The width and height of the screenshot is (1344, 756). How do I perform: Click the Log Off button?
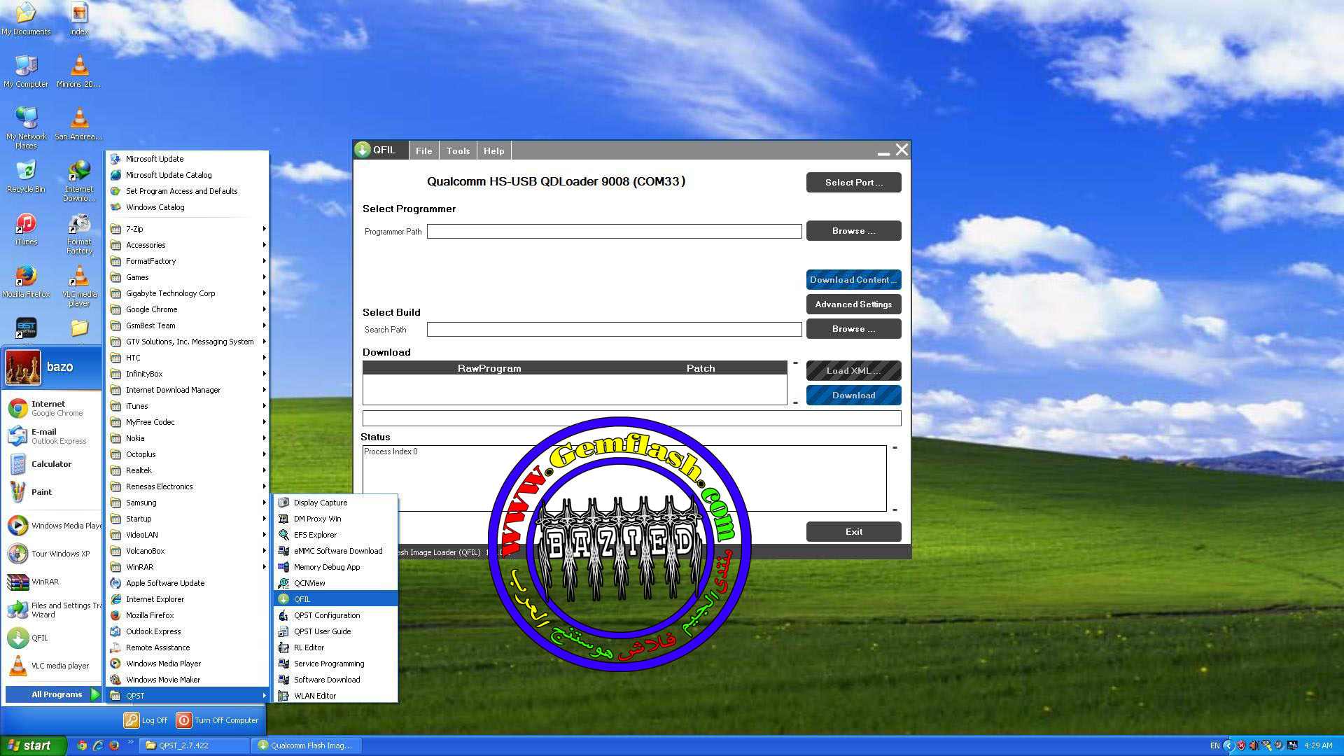pos(146,720)
